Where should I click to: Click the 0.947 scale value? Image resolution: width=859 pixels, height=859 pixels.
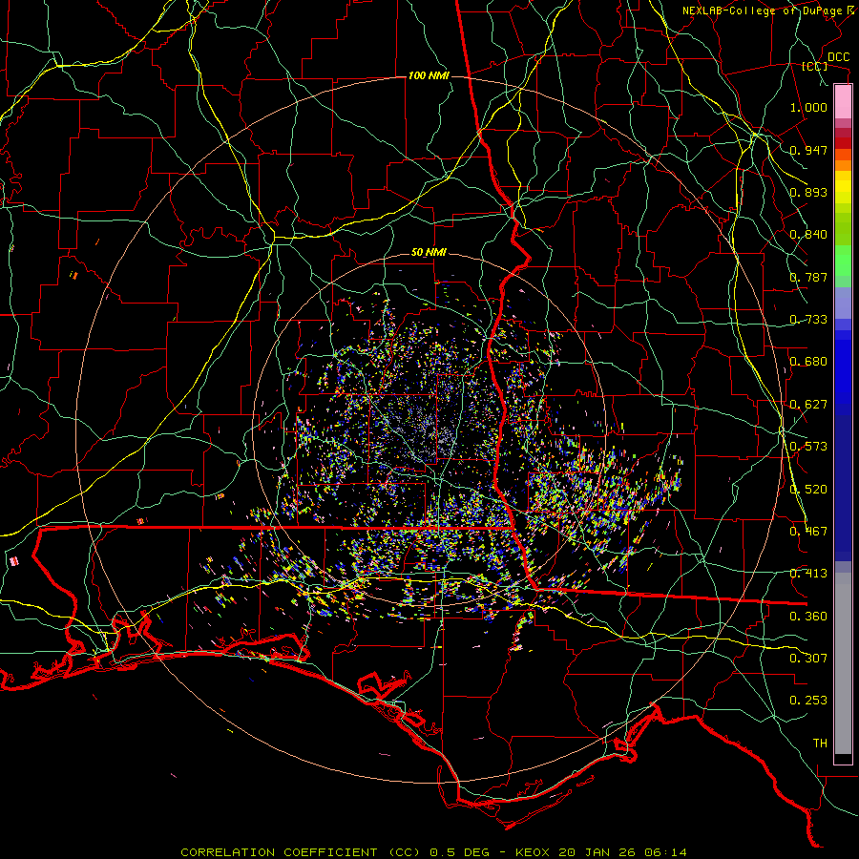point(808,150)
